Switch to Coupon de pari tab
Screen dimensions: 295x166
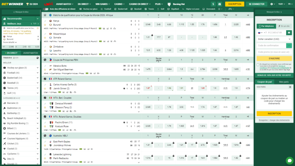pos(264,82)
